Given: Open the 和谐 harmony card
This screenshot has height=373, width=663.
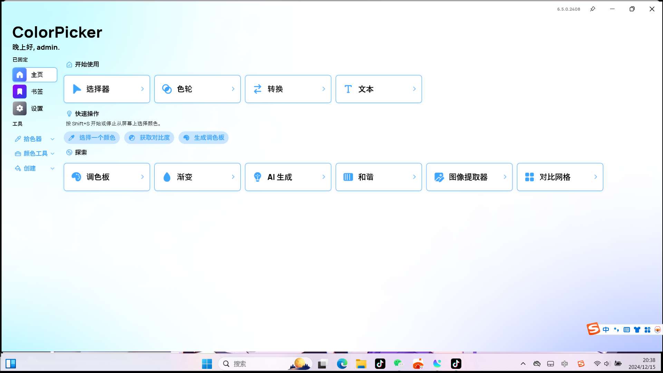Looking at the screenshot, I should (x=378, y=177).
